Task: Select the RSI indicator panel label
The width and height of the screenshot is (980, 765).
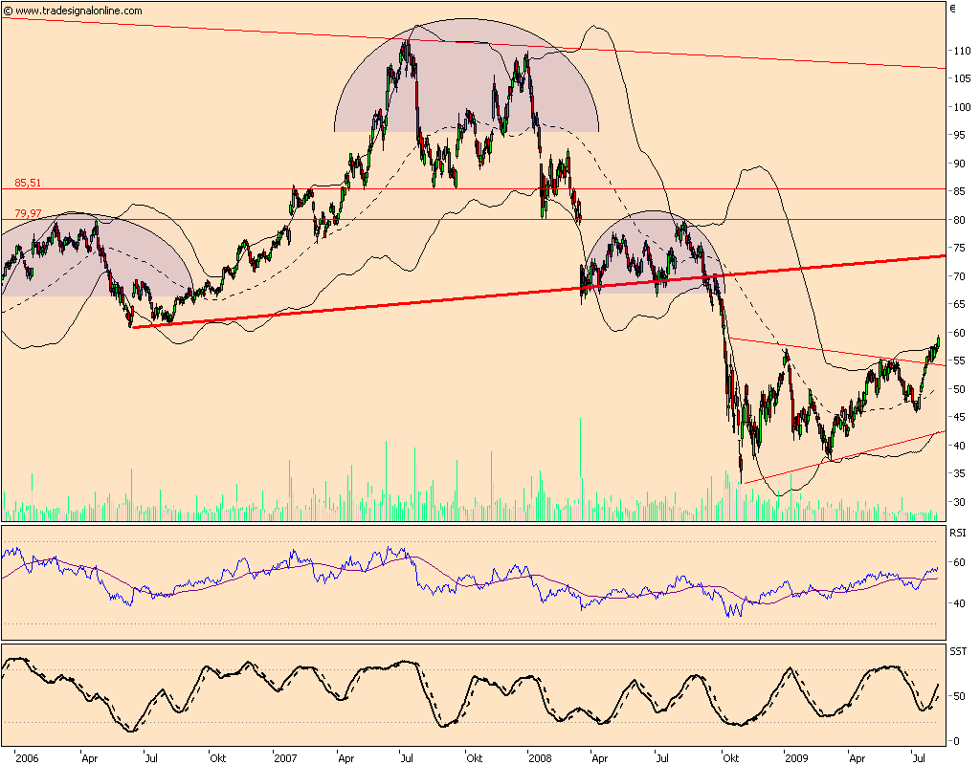Action: click(957, 533)
